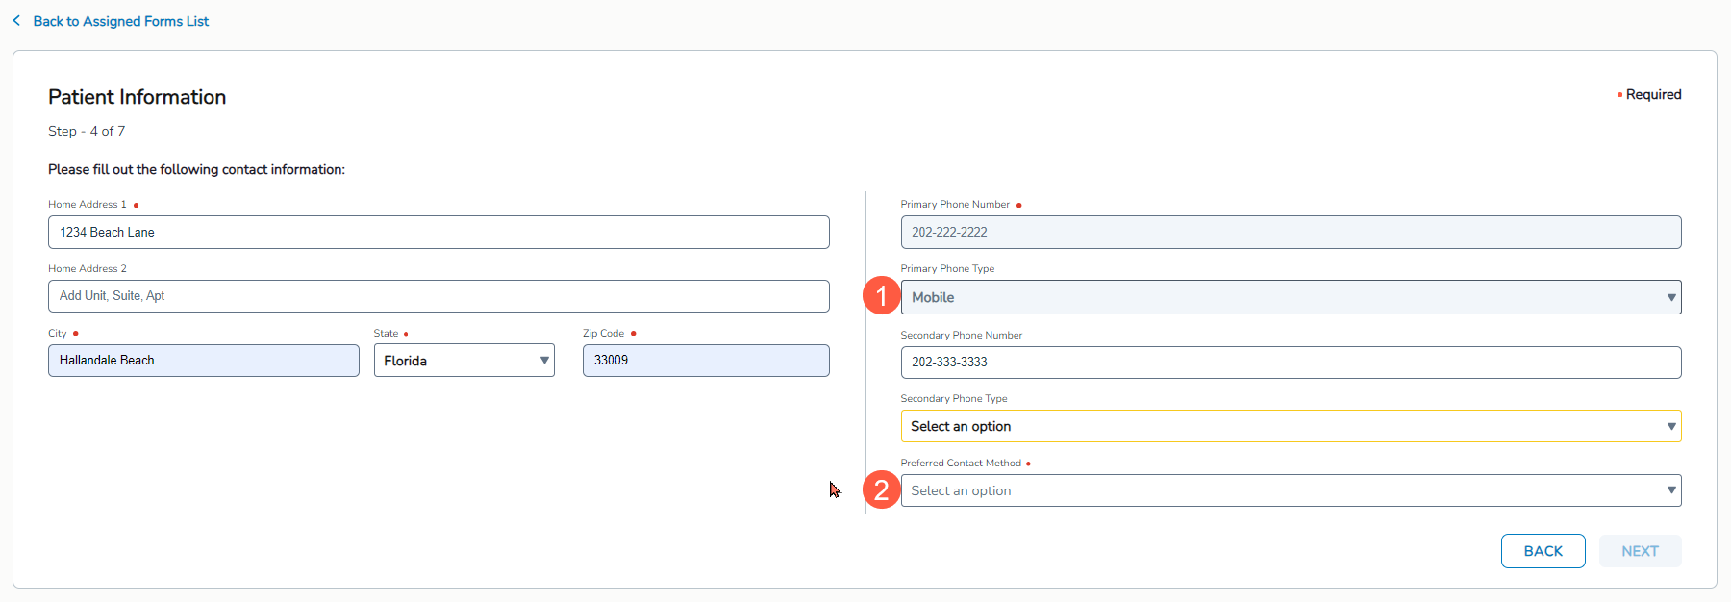Click the Zip Code field
This screenshot has width=1731, height=602.
tap(706, 361)
